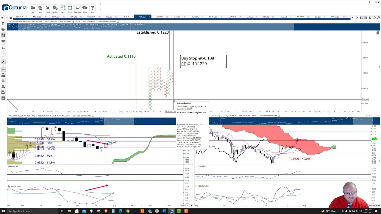Click the taskbar clock showing 6:05 AM

point(368,211)
